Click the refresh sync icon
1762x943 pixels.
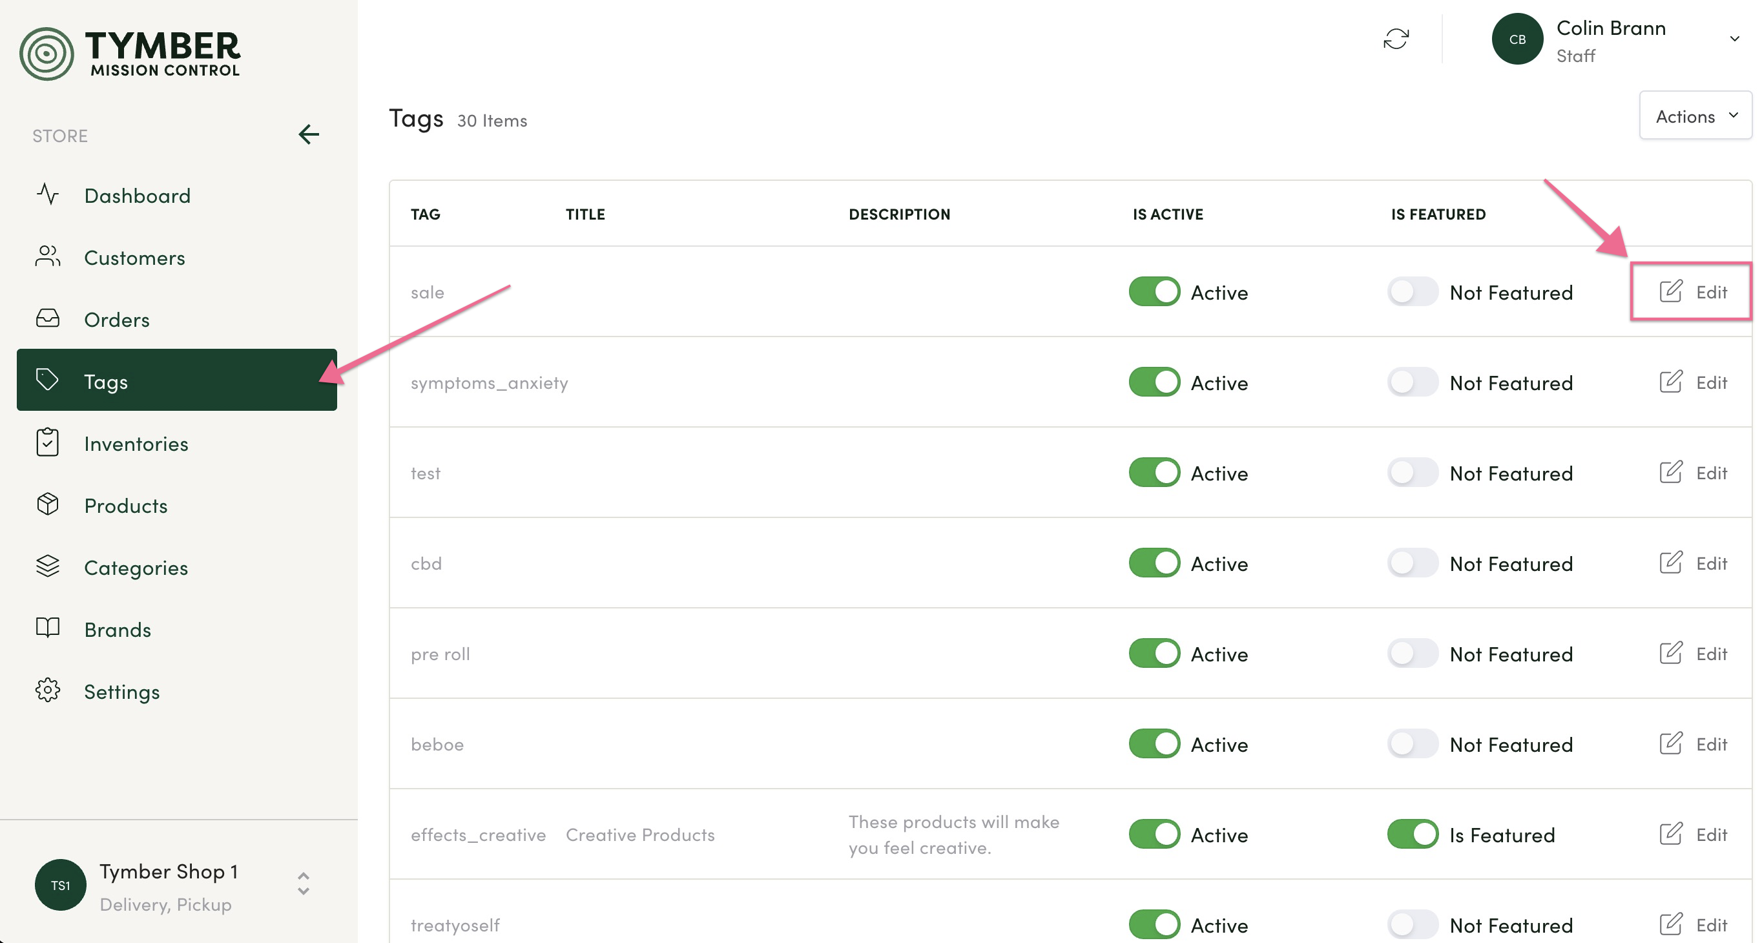pyautogui.click(x=1396, y=39)
